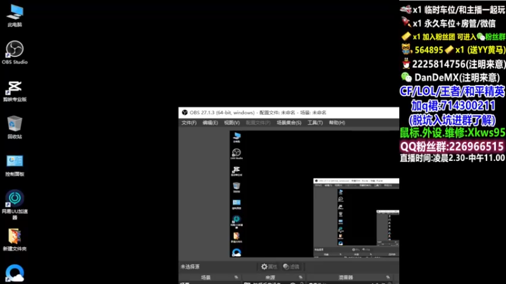Open the 控制面板 desktop icon
The width and height of the screenshot is (506, 284).
15,165
